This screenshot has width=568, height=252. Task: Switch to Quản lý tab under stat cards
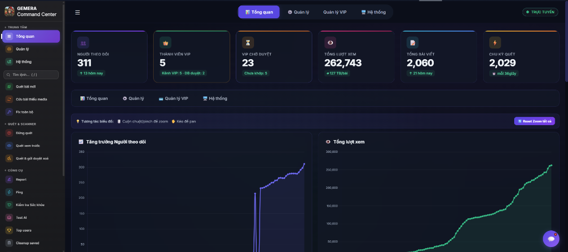coord(133,99)
